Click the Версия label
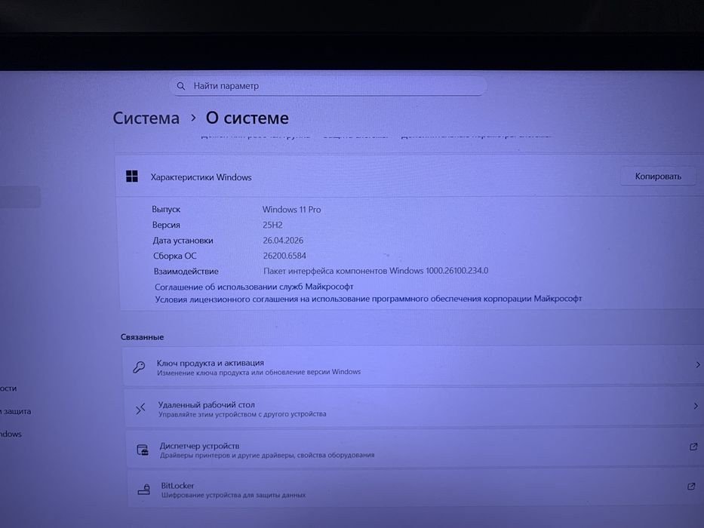Image resolution: width=704 pixels, height=528 pixels. coord(166,225)
